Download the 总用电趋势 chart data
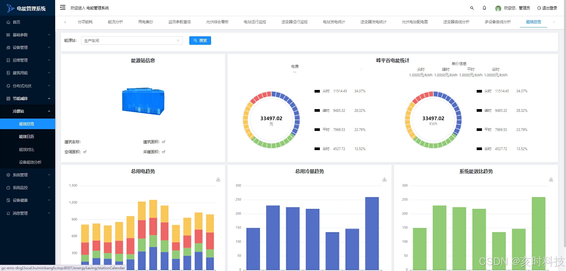This screenshot has width=566, height=271. pyautogui.click(x=218, y=179)
